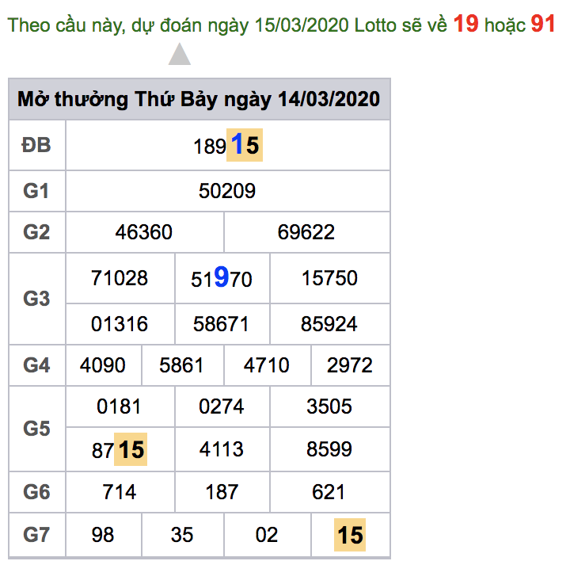Viewport: 570px width, 561px height.
Task: Select the G4 result 5861
Action: click(182, 365)
